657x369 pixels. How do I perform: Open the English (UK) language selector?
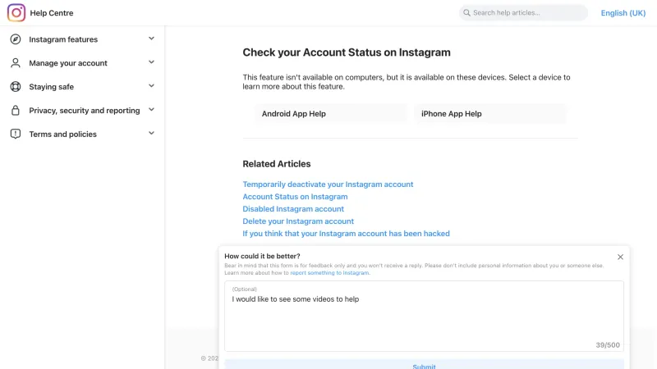623,13
